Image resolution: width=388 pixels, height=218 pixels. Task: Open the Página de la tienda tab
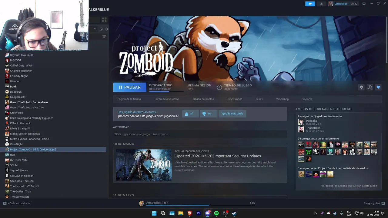129,99
